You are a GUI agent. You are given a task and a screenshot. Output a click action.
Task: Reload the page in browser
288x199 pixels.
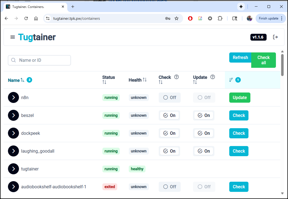(x=26, y=18)
